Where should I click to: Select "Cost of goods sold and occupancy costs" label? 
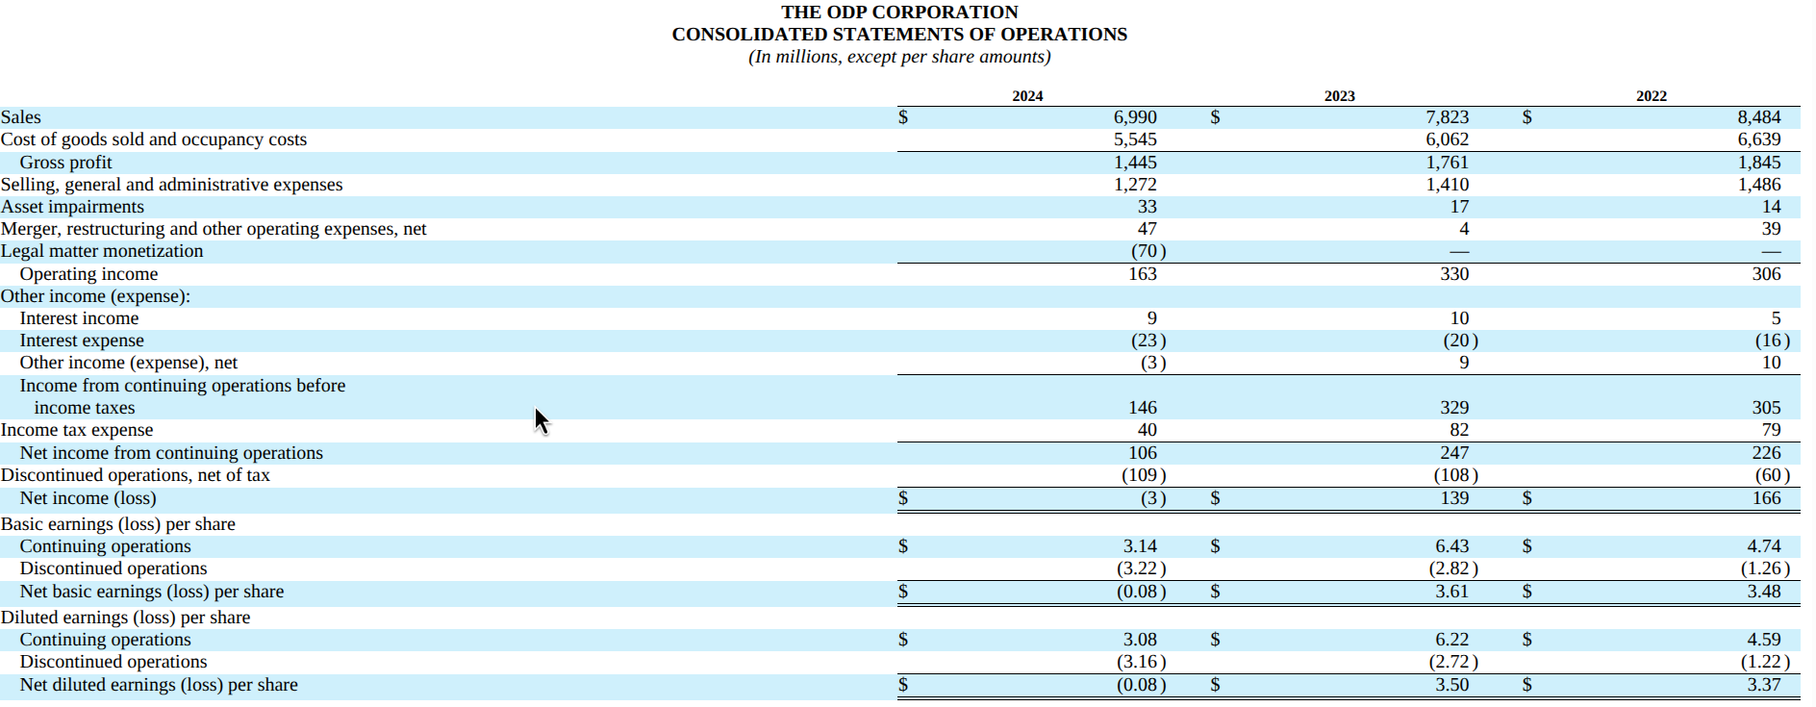click(x=154, y=139)
